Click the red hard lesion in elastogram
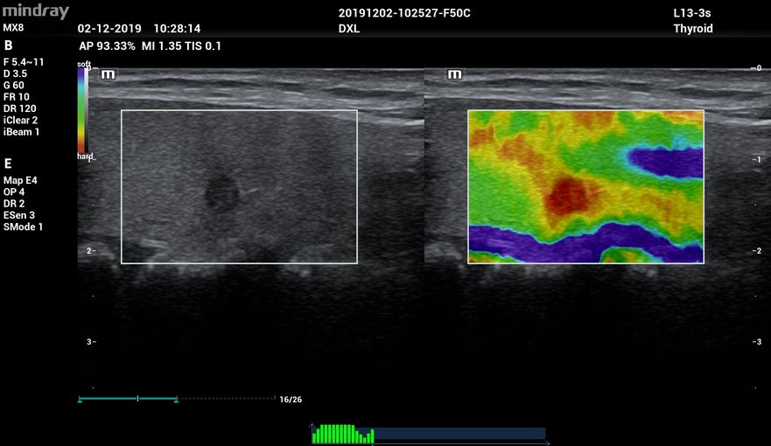The height and width of the screenshot is (446, 771). pos(569,195)
